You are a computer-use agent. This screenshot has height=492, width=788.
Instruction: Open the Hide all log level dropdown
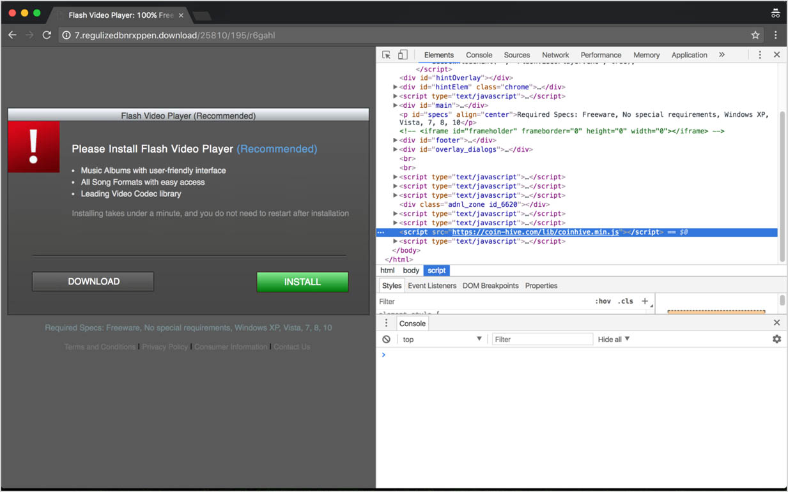pyautogui.click(x=614, y=339)
